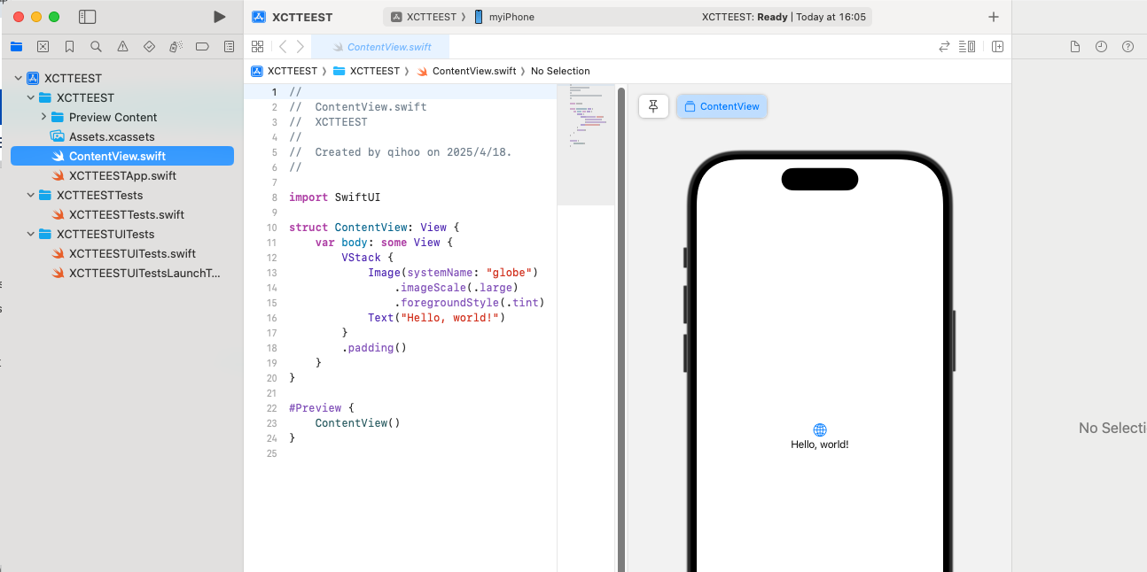Open the Debug navigator
The height and width of the screenshot is (572, 1147).
(x=176, y=46)
